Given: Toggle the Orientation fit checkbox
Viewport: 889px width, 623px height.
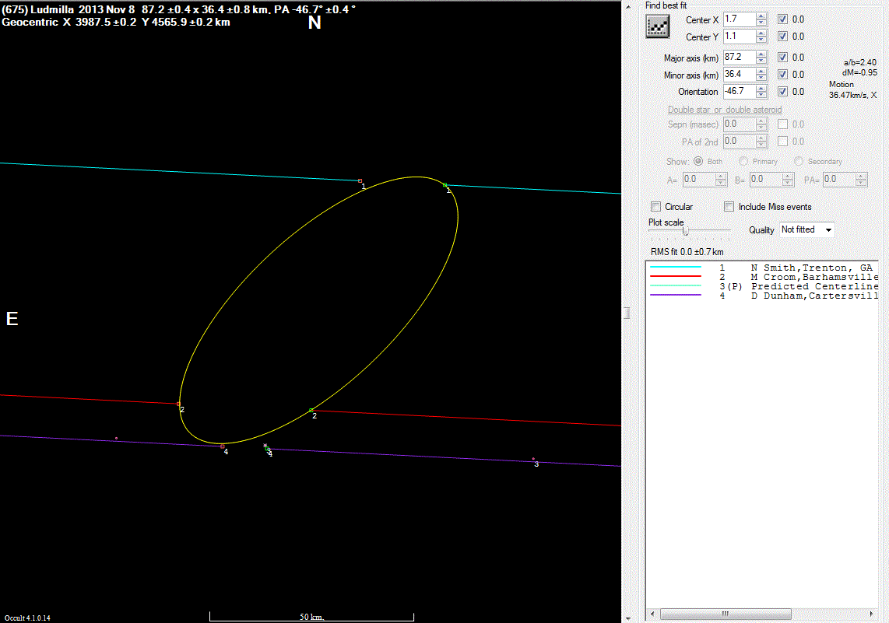Looking at the screenshot, I should click(x=782, y=91).
